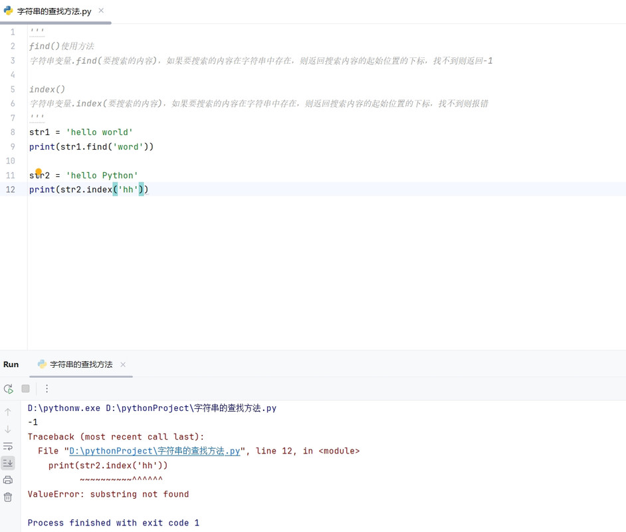The image size is (626, 532).
Task: Click line number 8 in gutter
Action: click(13, 132)
